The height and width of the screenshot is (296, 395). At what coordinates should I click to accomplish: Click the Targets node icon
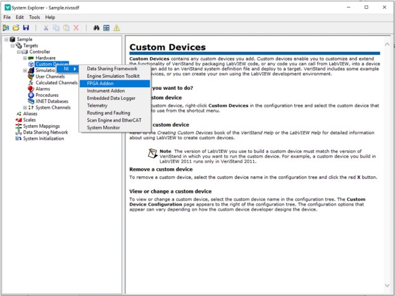18,46
